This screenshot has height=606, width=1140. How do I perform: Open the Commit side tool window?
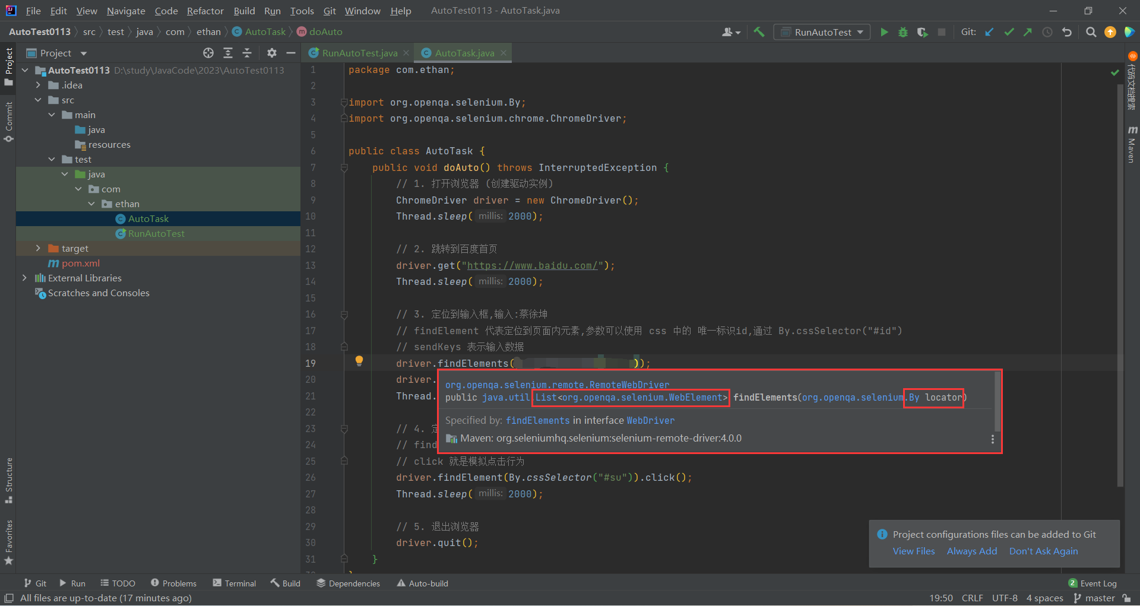tap(8, 122)
